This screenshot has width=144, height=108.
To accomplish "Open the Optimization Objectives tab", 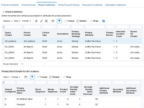I will (115, 5).
